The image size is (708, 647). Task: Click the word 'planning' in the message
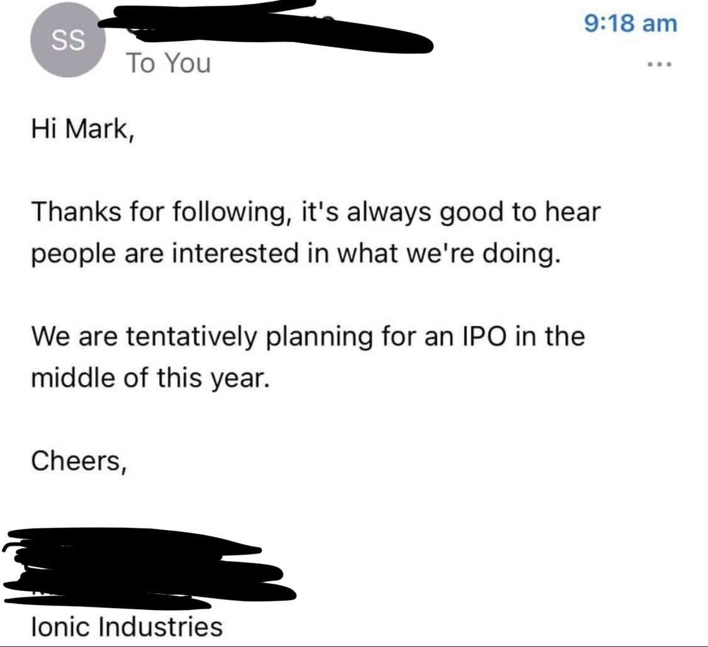coord(320,338)
